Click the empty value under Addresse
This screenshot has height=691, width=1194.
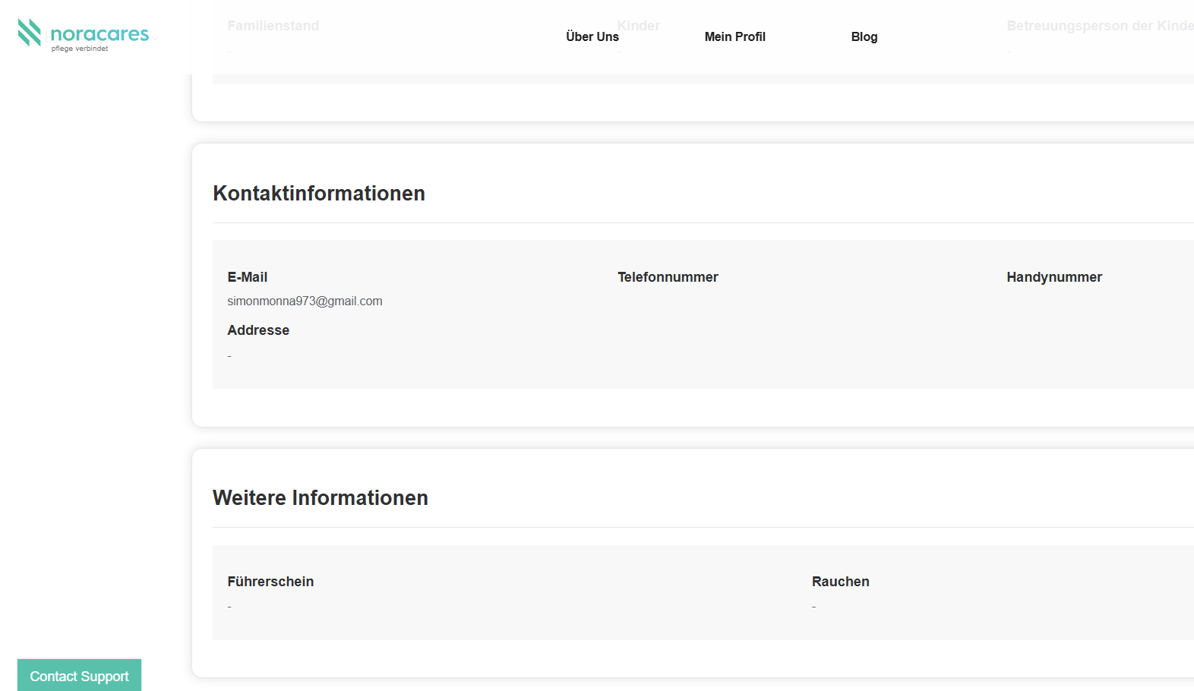click(229, 356)
